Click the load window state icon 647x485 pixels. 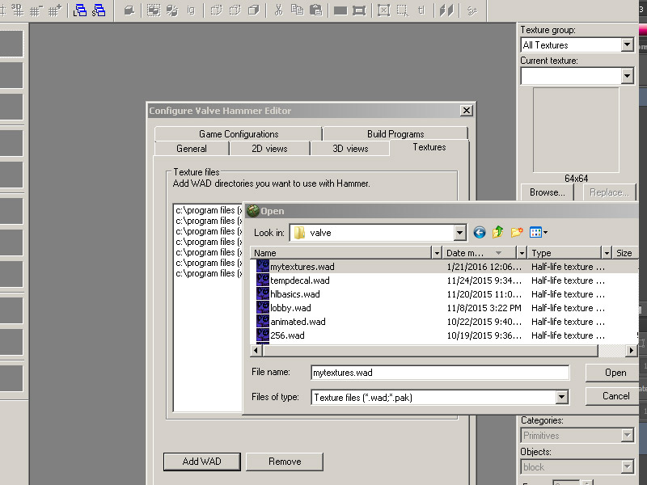pos(79,10)
